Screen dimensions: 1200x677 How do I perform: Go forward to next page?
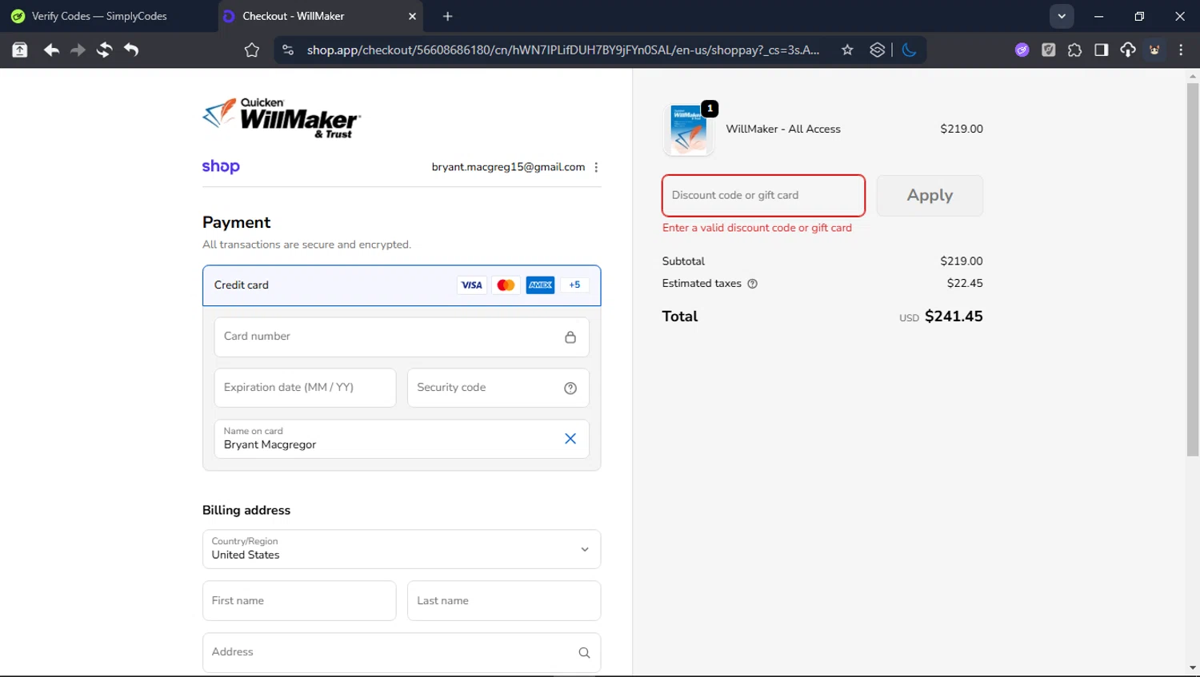point(78,50)
